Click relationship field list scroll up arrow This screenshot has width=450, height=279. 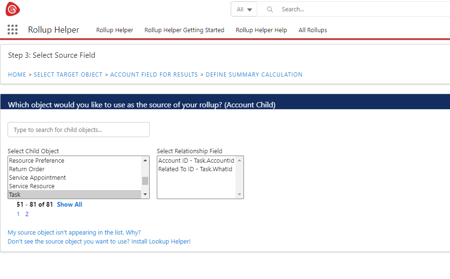coord(239,160)
